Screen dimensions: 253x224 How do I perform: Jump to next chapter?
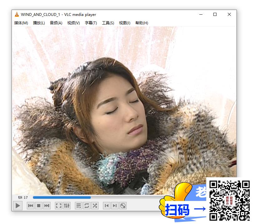pos(115,206)
